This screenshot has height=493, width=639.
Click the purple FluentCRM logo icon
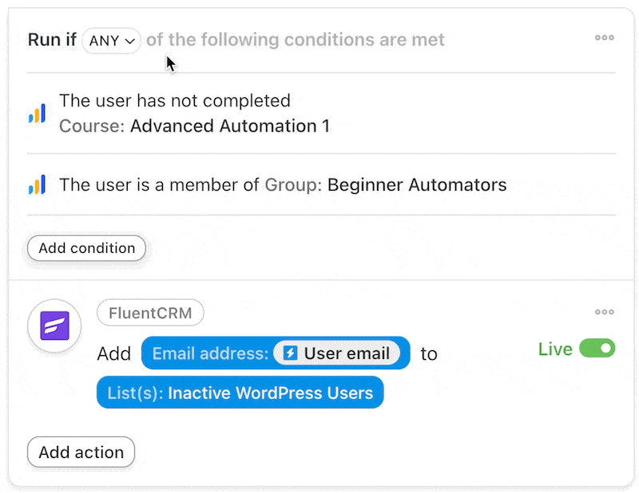coord(54,325)
